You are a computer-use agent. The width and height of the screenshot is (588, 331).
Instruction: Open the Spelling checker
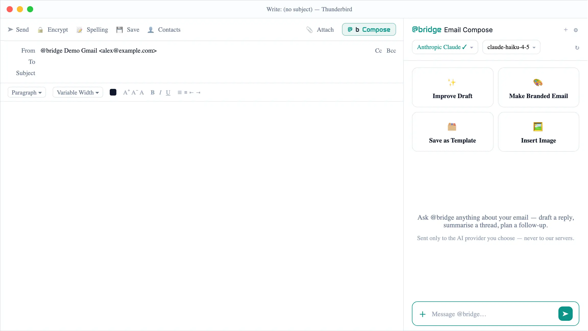pos(92,30)
